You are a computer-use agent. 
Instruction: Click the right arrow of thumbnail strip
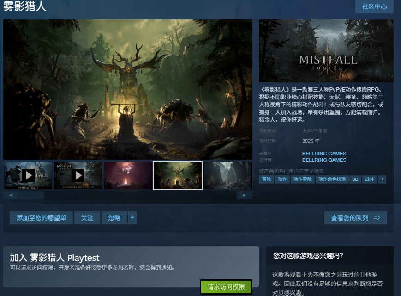tap(245, 195)
